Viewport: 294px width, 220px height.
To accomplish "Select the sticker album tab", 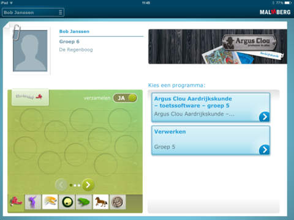I will click(30, 97).
